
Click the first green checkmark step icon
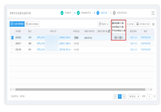(x=62, y=13)
